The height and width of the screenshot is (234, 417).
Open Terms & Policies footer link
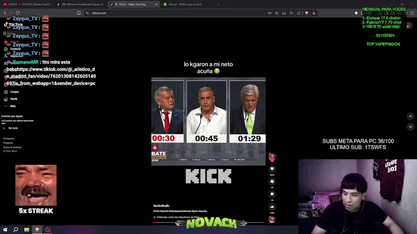[12, 147]
